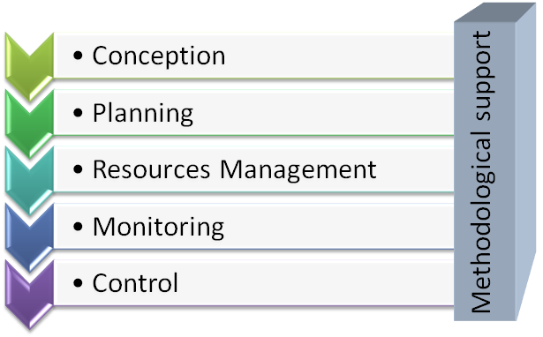Click the Methodological support vertical text
Viewport: 543px width, 337px height.
482,172
